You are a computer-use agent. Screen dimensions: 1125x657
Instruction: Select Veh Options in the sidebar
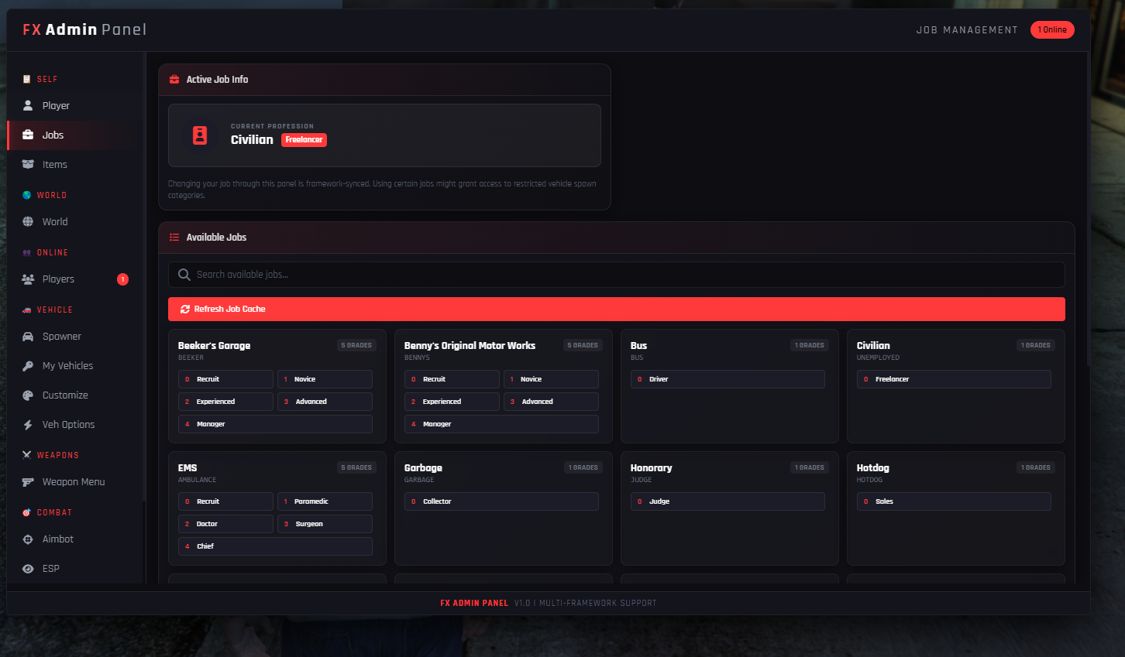pyautogui.click(x=75, y=424)
